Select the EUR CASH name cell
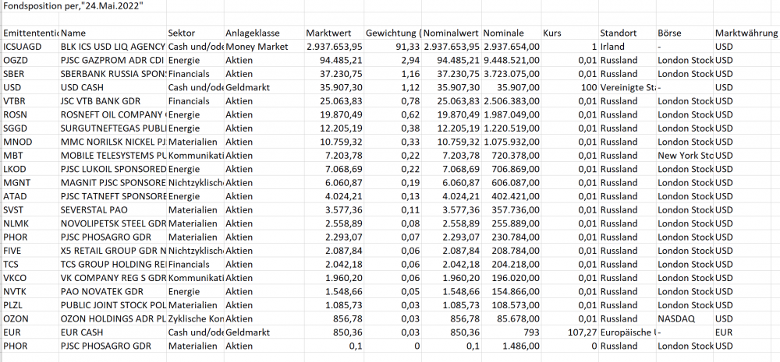 point(112,332)
